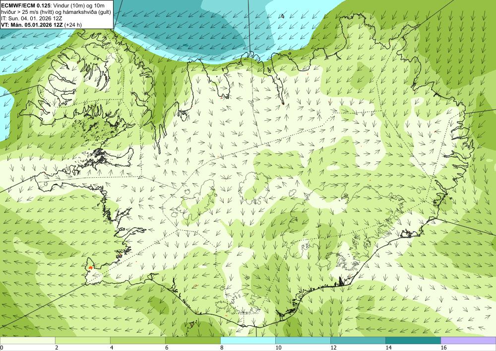Click the legend scale label '12'

pyautogui.click(x=333, y=348)
